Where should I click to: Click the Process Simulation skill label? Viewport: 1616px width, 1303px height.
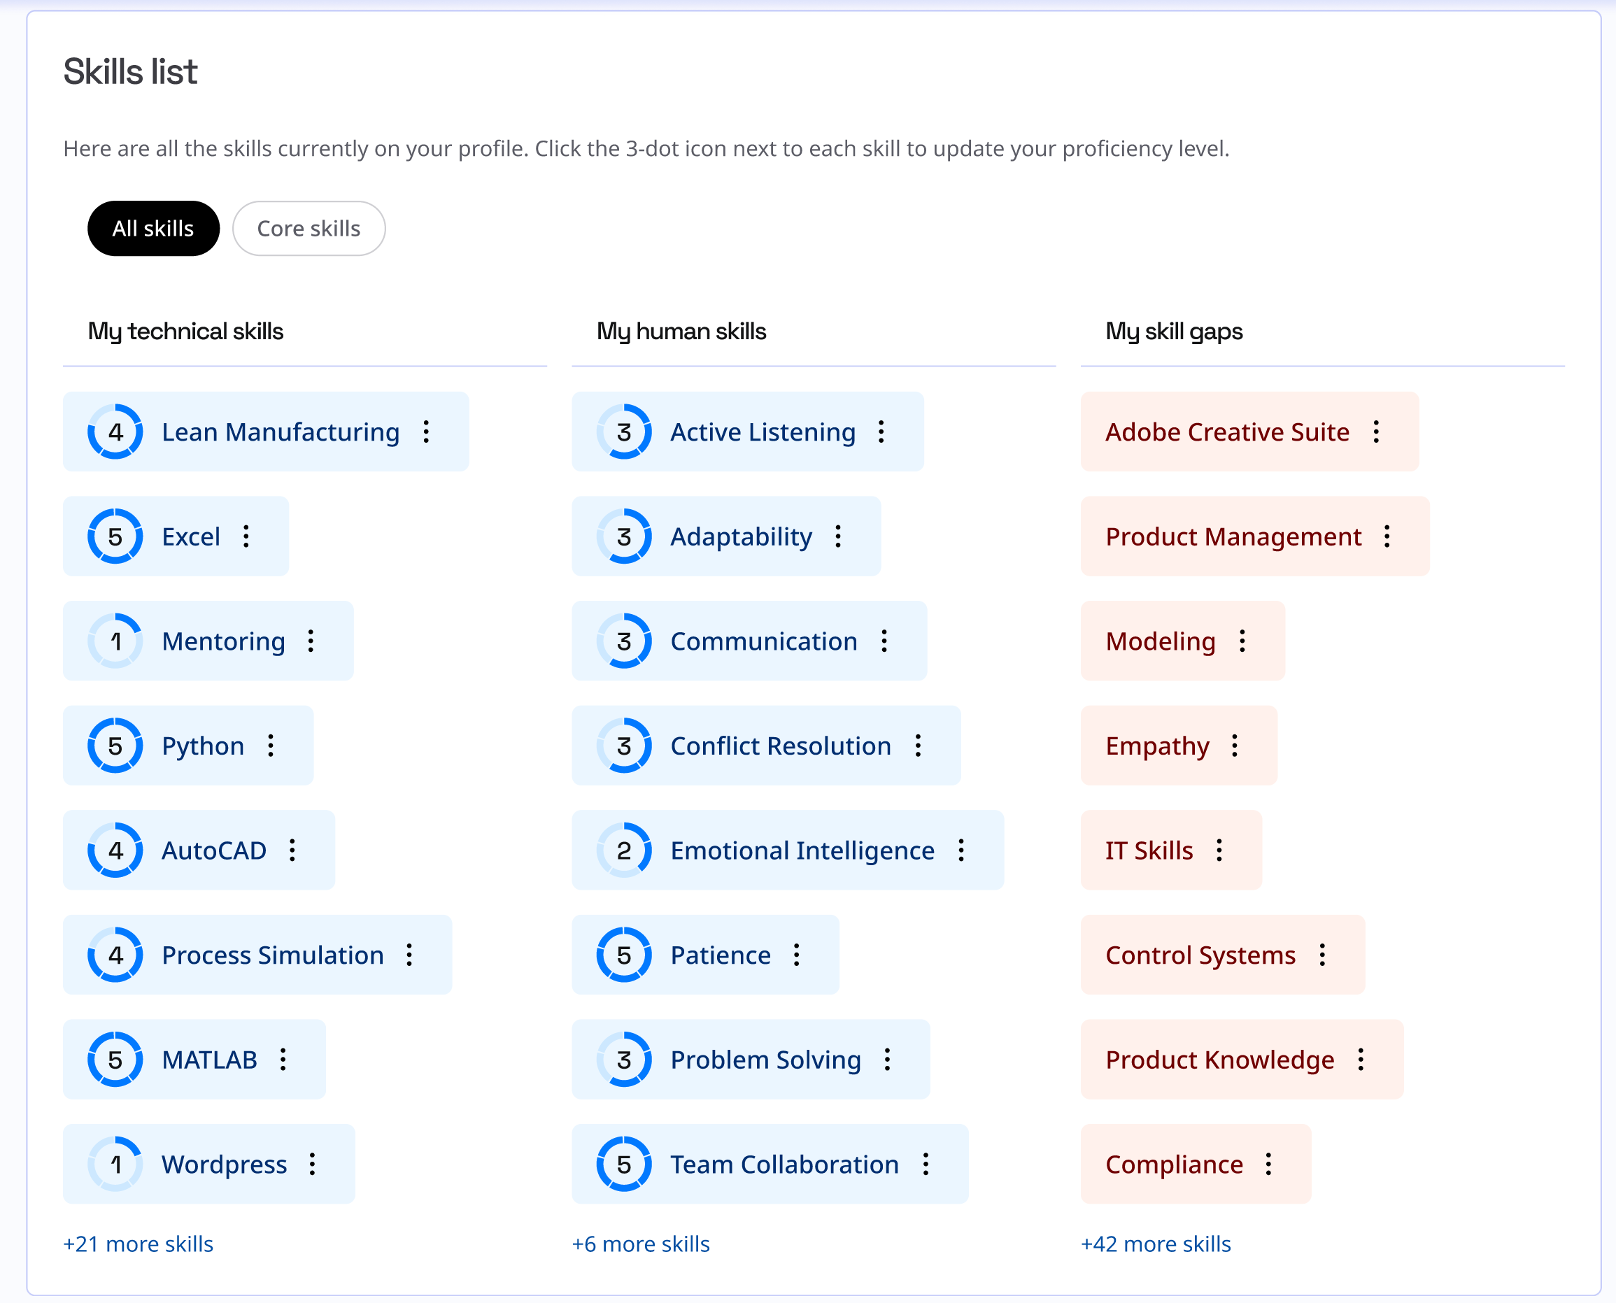click(274, 955)
